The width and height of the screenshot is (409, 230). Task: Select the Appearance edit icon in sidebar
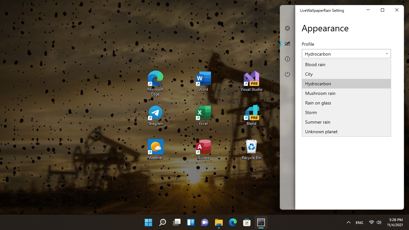pos(287,44)
